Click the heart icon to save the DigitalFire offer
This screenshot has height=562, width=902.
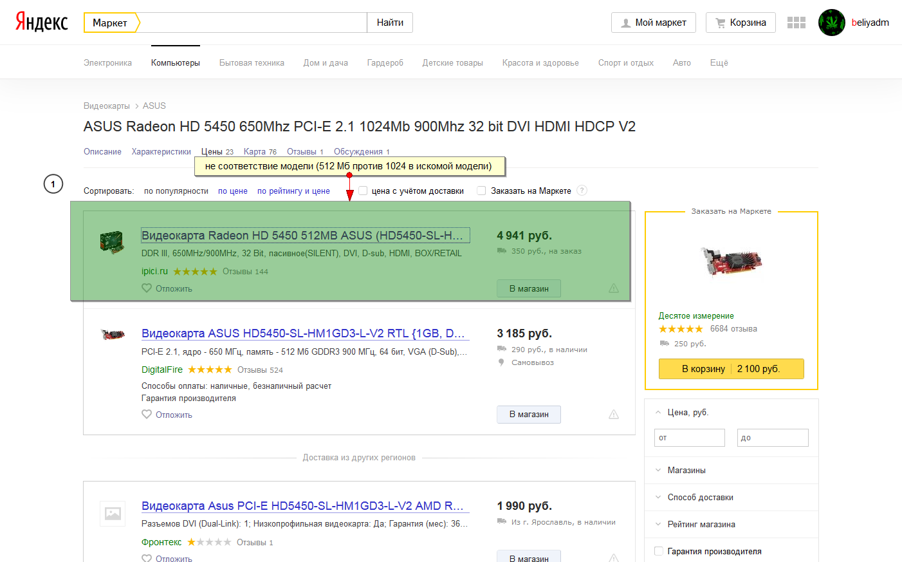(147, 415)
